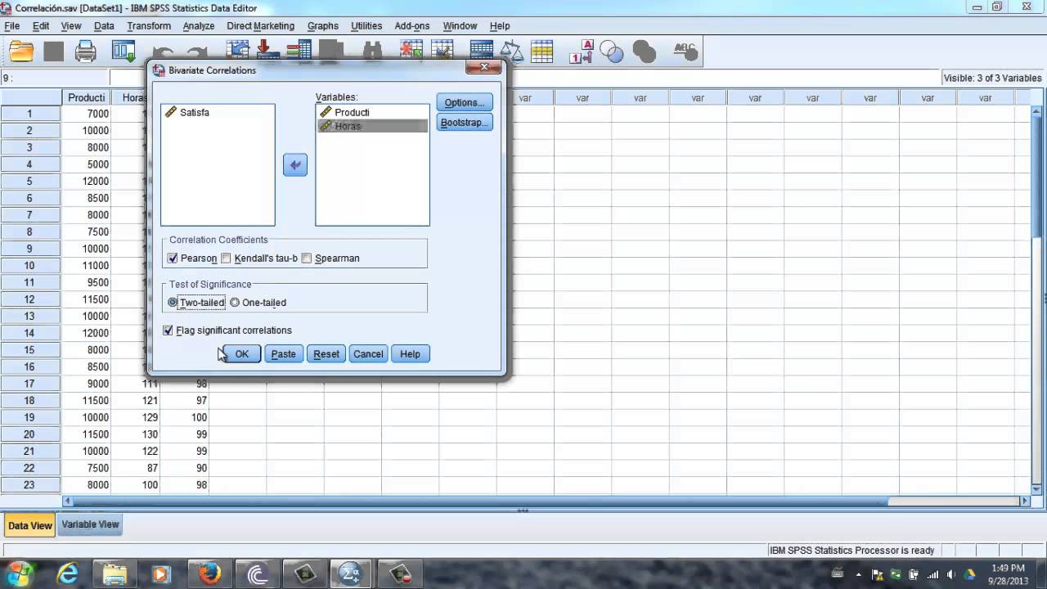Open the Graphs menu
Screen dimensions: 1047x589
322,26
